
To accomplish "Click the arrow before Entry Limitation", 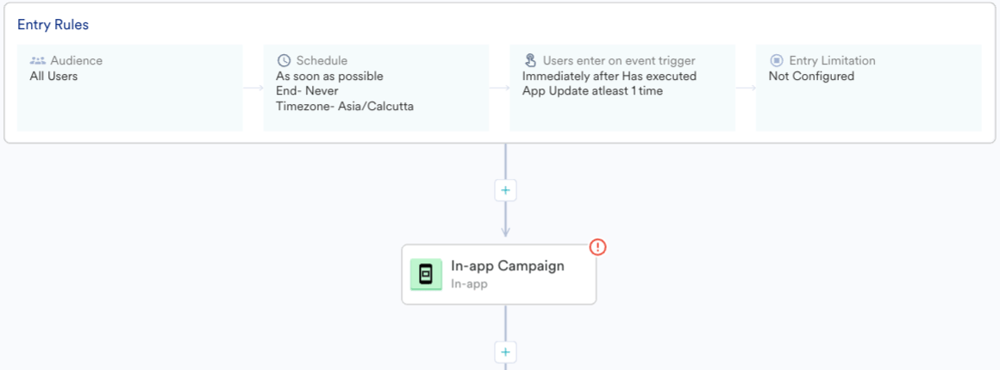I will [746, 87].
